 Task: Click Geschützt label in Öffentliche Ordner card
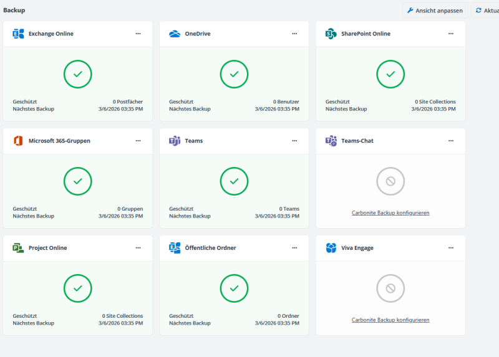pos(181,316)
